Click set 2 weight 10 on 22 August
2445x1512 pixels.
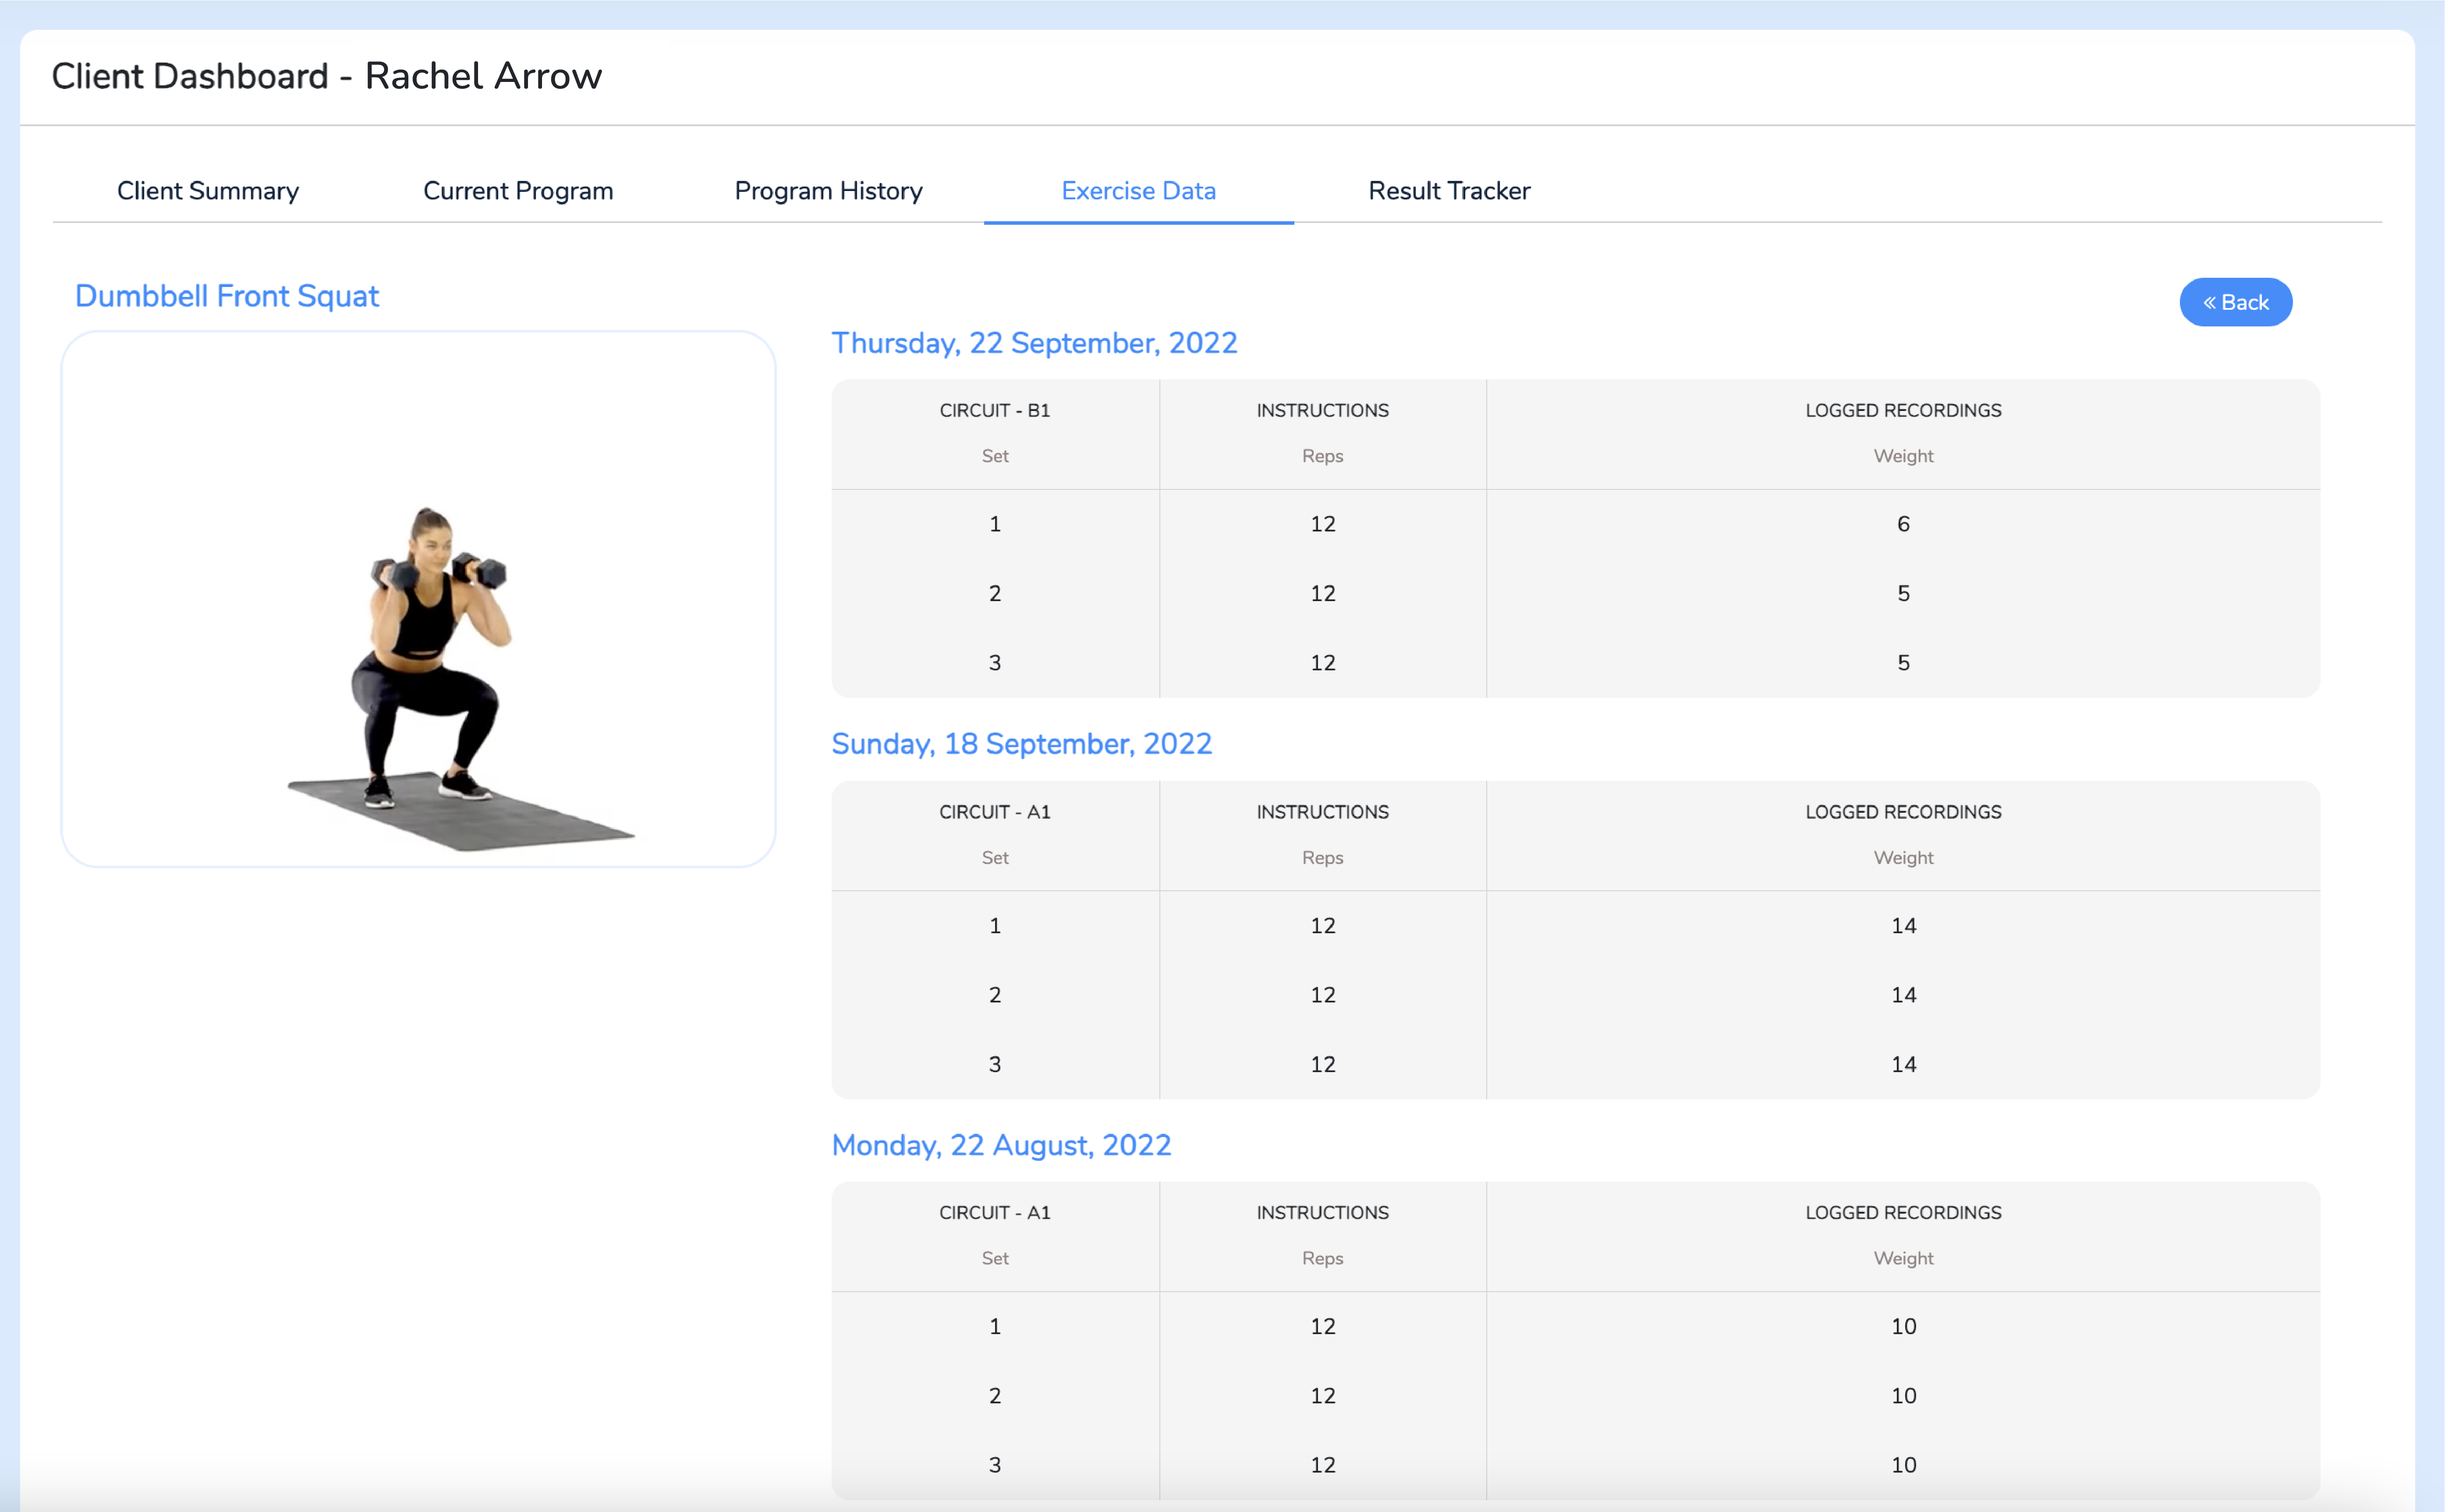point(1903,1396)
